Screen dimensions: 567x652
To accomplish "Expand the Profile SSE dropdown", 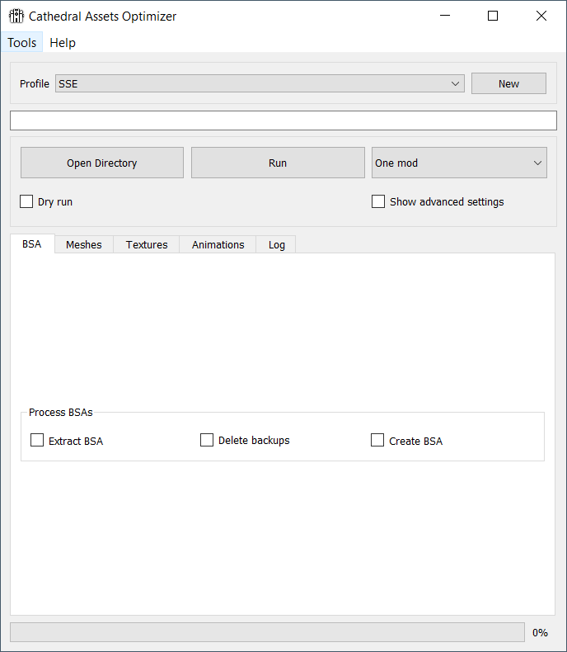I will (x=260, y=83).
